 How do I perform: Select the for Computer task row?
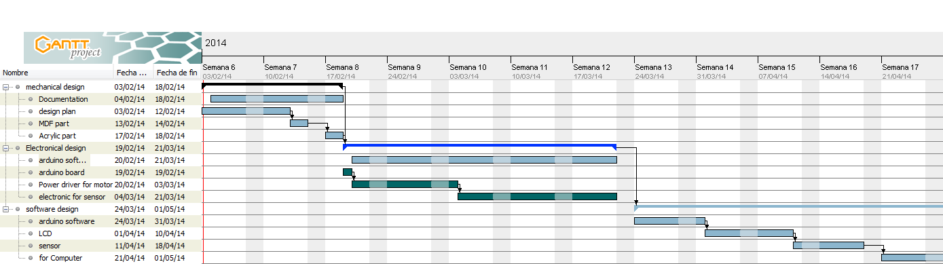click(101, 258)
